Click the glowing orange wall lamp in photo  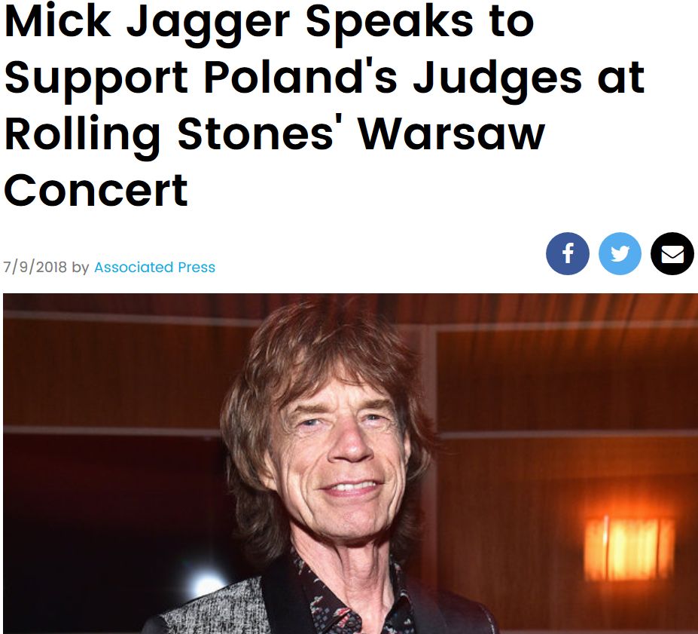629,549
